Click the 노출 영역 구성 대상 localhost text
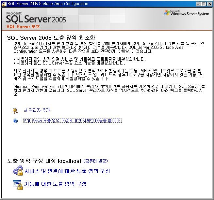This screenshot has width=214, height=200. 44,161
